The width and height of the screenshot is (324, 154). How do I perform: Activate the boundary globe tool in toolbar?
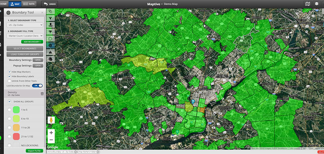pyautogui.click(x=50, y=45)
